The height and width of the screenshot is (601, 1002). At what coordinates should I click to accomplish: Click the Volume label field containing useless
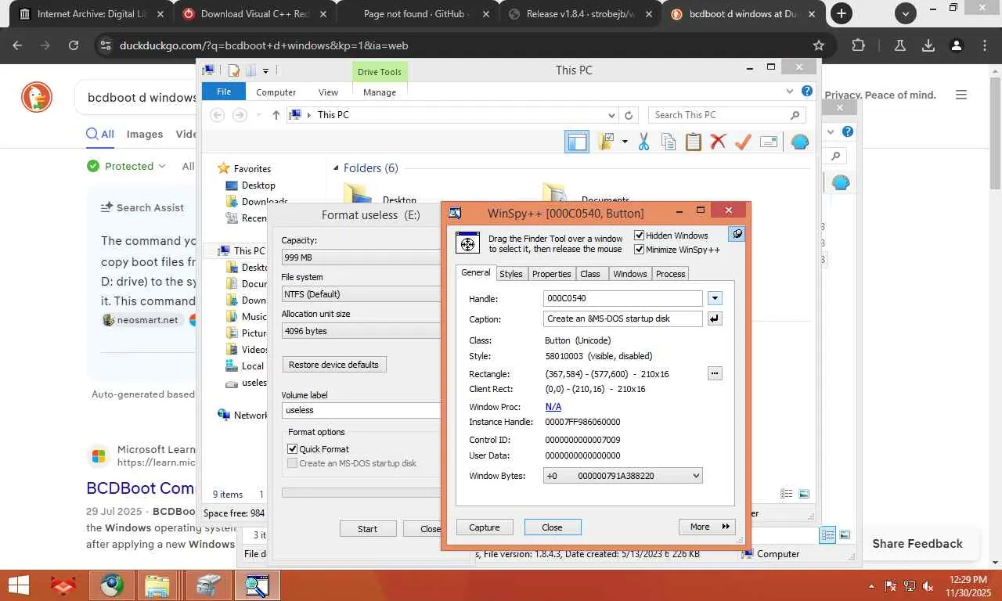click(x=362, y=410)
